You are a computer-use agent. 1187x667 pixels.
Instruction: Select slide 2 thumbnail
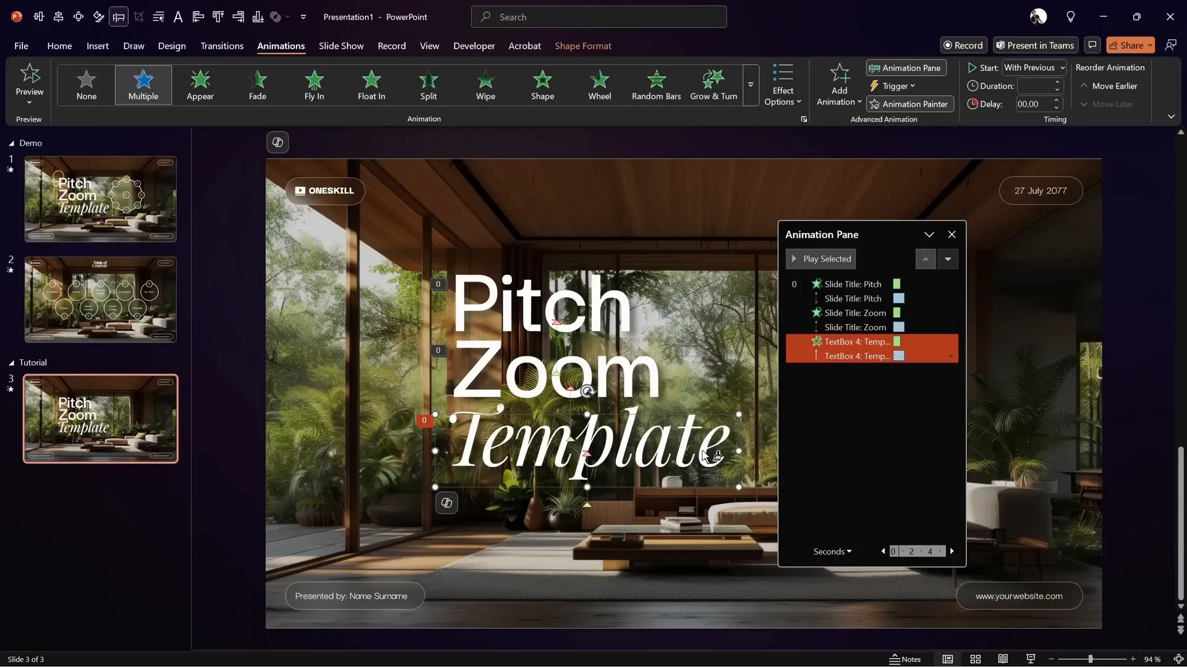pyautogui.click(x=100, y=299)
